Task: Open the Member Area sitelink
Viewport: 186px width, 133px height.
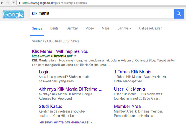Action: [x=127, y=107]
